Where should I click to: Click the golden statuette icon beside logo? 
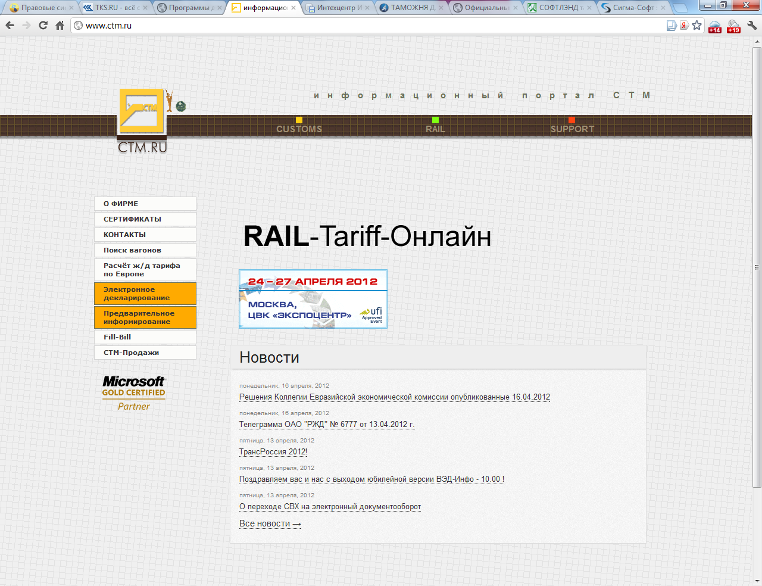coord(170,101)
